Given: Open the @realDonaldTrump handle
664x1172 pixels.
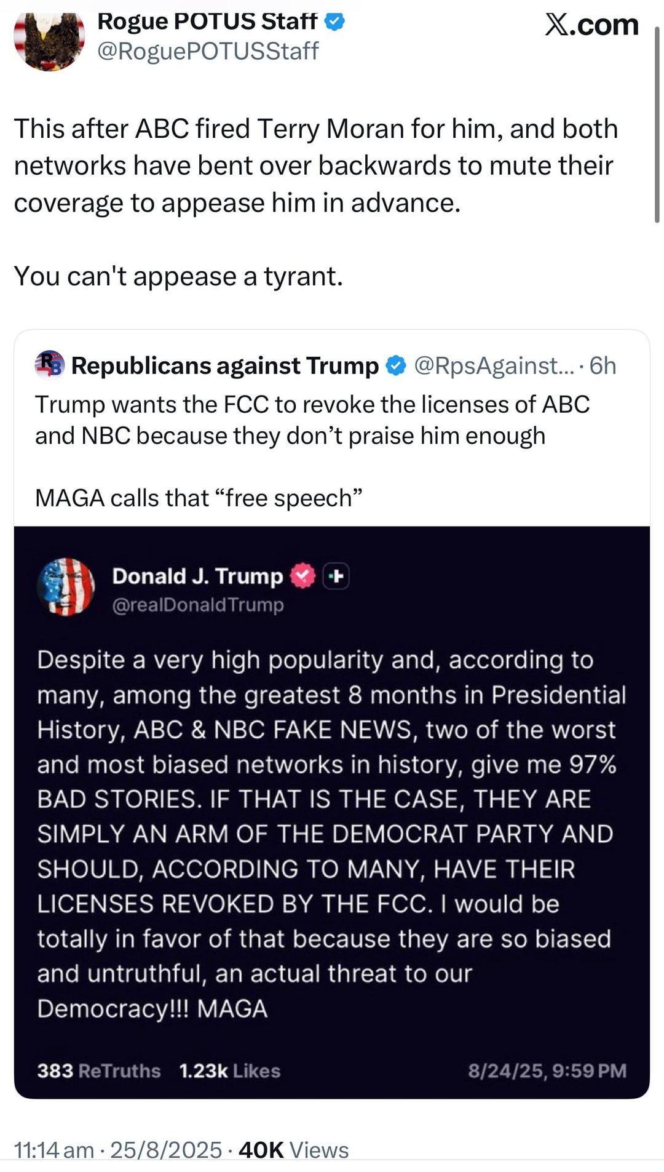Looking at the screenshot, I should click(197, 605).
